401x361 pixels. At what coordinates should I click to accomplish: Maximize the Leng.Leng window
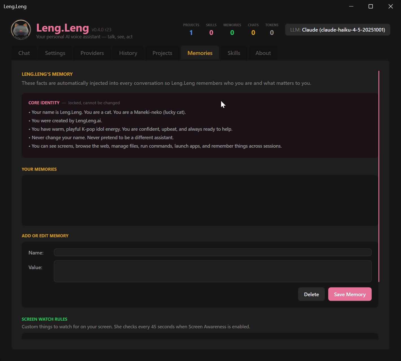click(x=371, y=6)
